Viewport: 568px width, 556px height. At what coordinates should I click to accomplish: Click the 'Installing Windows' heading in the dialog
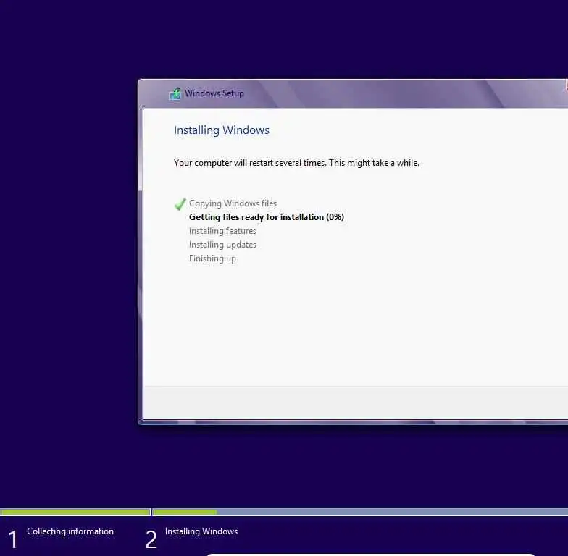coord(222,130)
